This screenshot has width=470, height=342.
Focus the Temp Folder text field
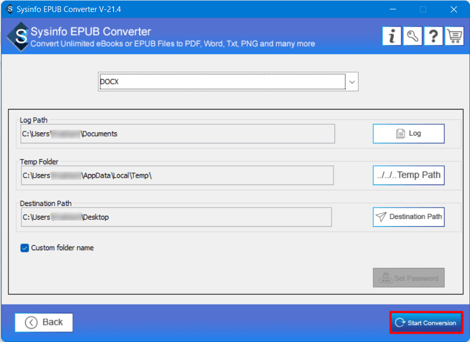(177, 176)
